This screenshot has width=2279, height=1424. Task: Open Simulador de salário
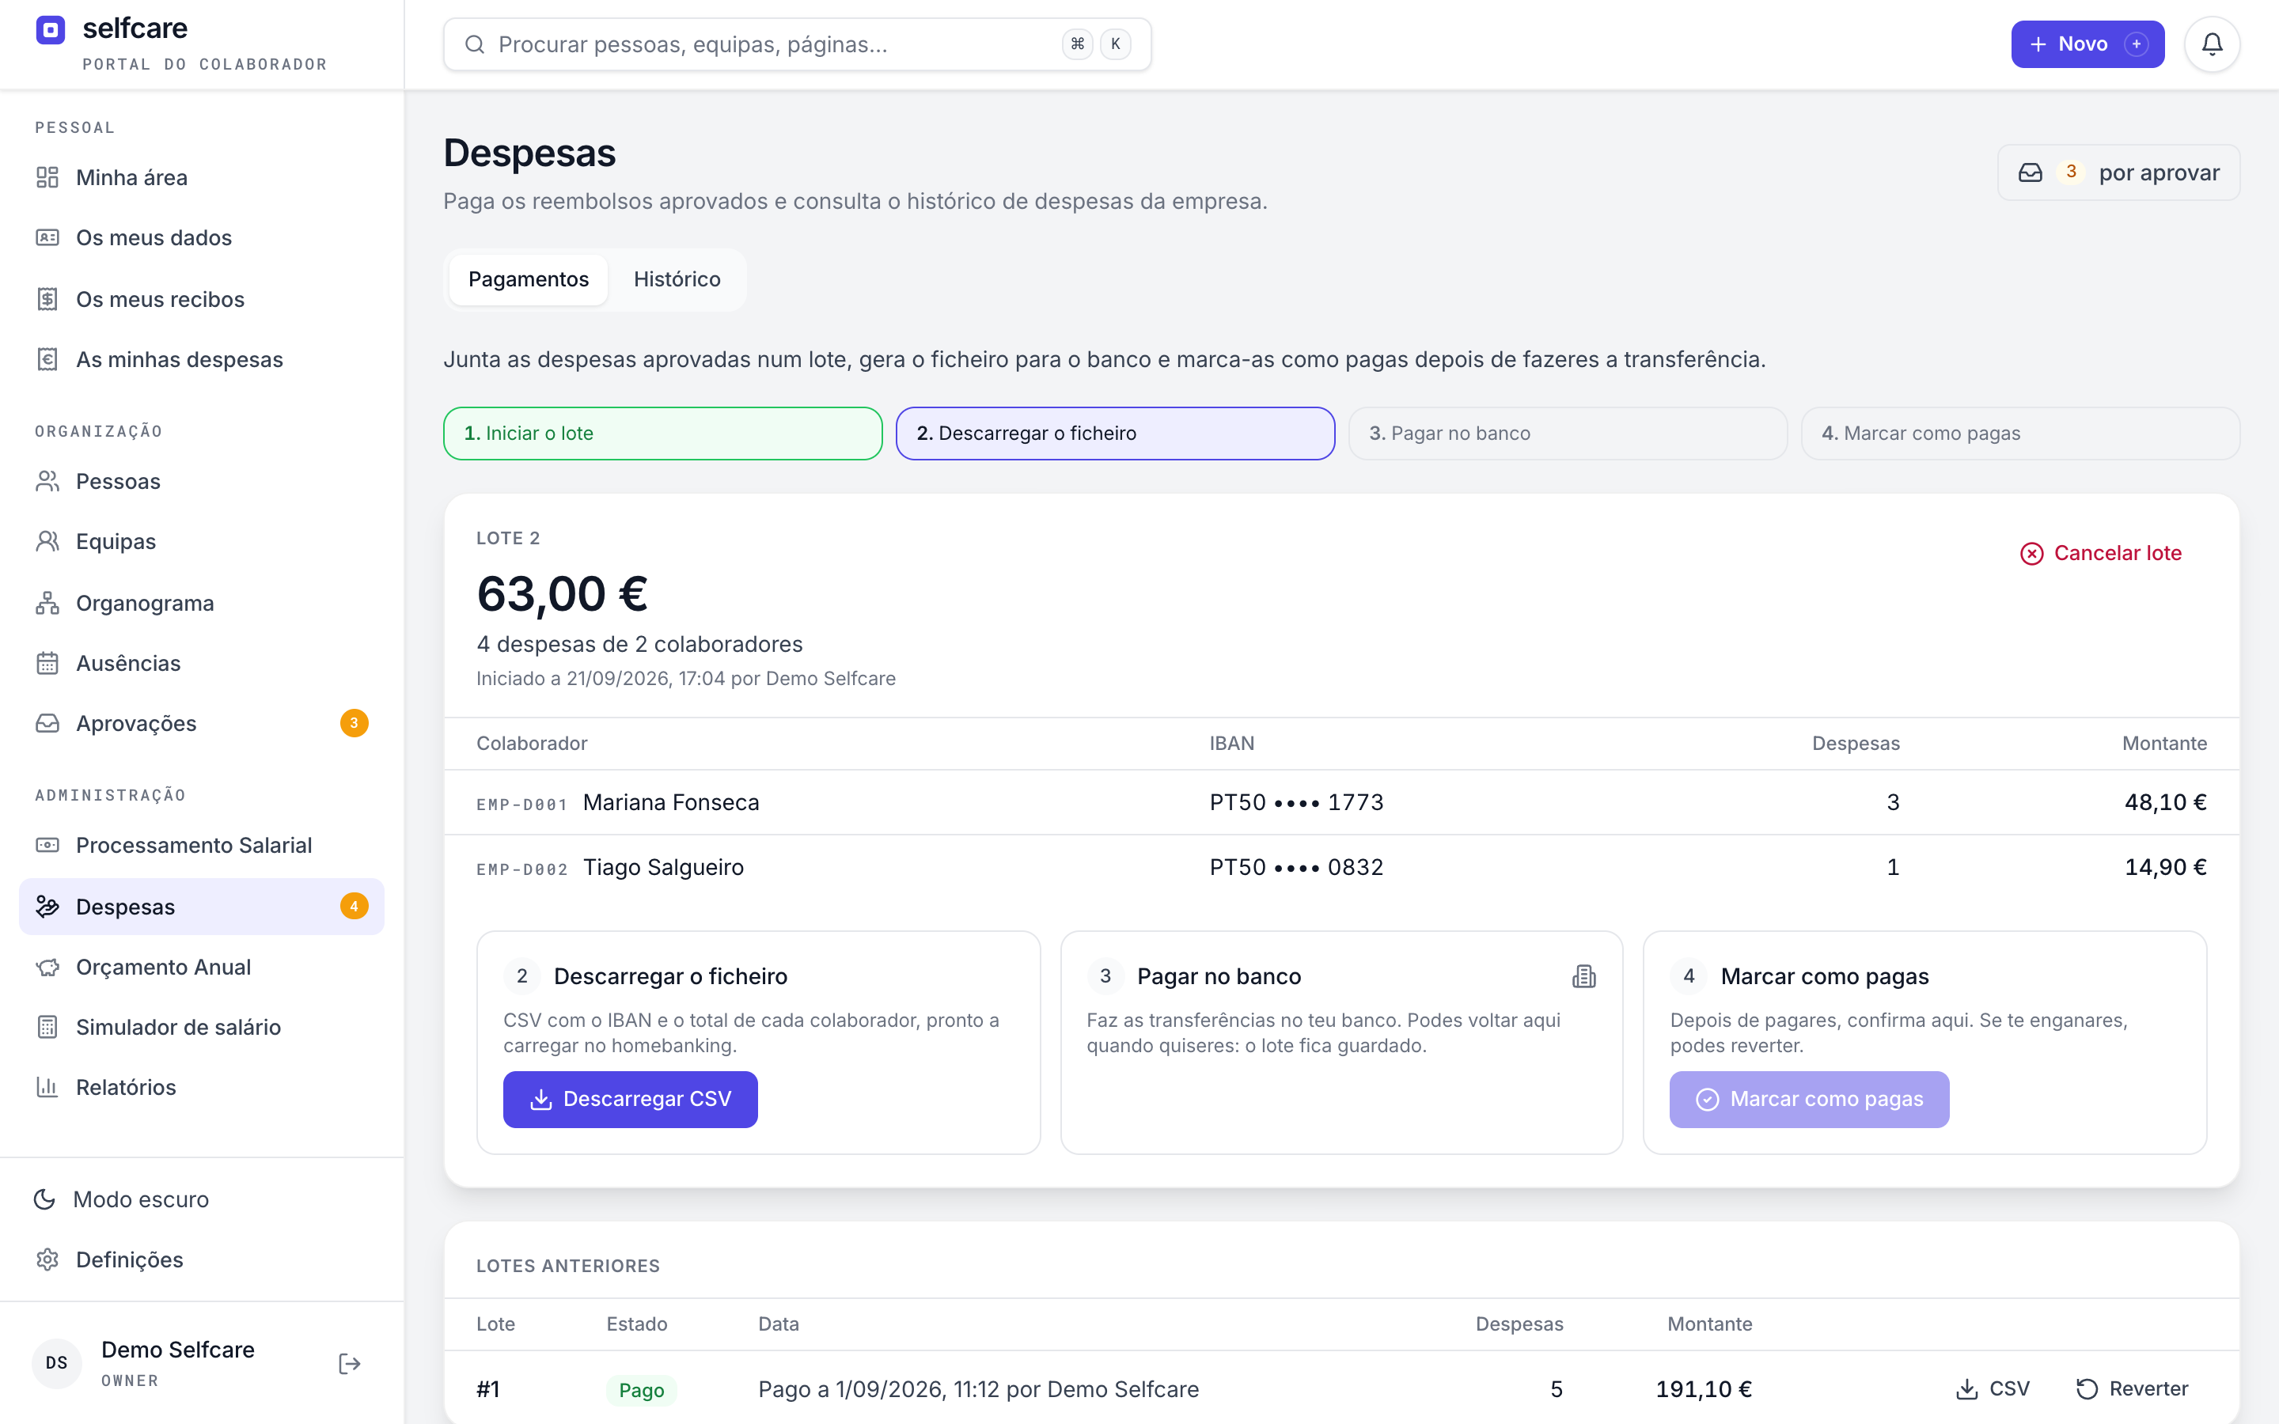(202, 1027)
